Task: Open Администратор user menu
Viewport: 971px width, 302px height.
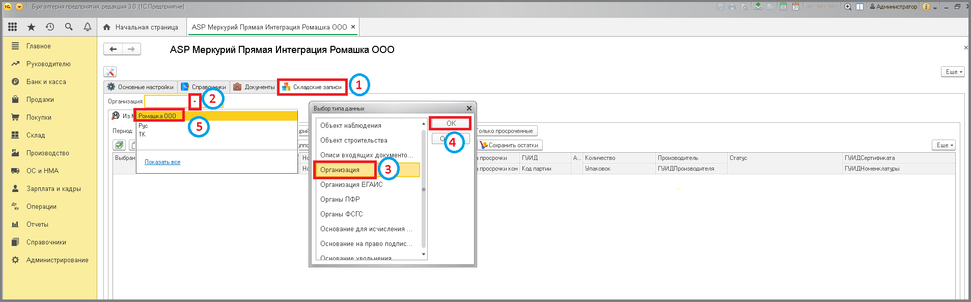Action: (x=893, y=7)
